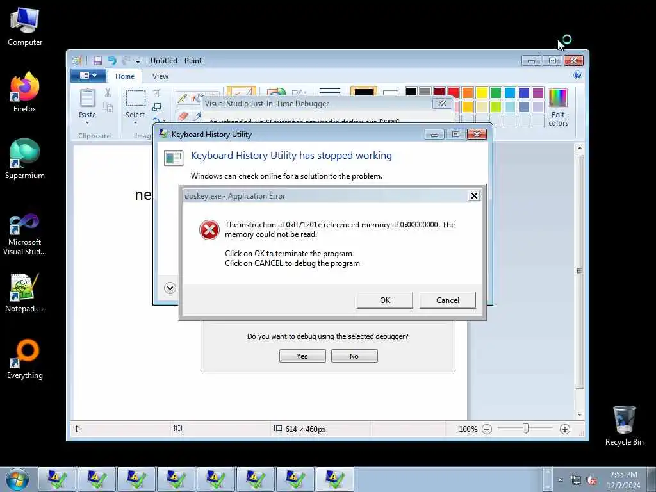The width and height of the screenshot is (656, 492).
Task: Click Paint's vertical scrollbar down arrow
Action: (579, 414)
